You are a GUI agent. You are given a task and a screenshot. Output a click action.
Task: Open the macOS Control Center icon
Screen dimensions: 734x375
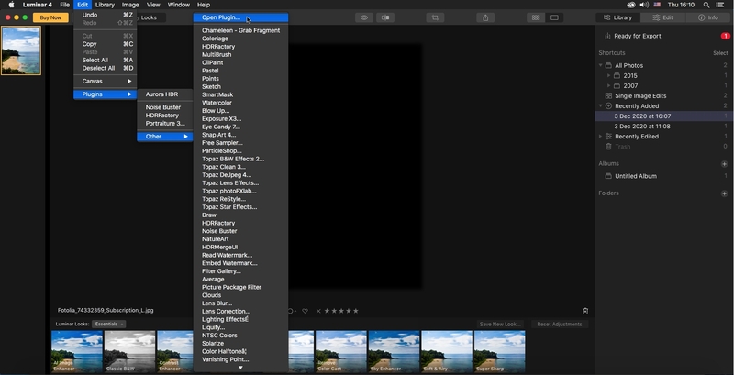click(x=720, y=5)
